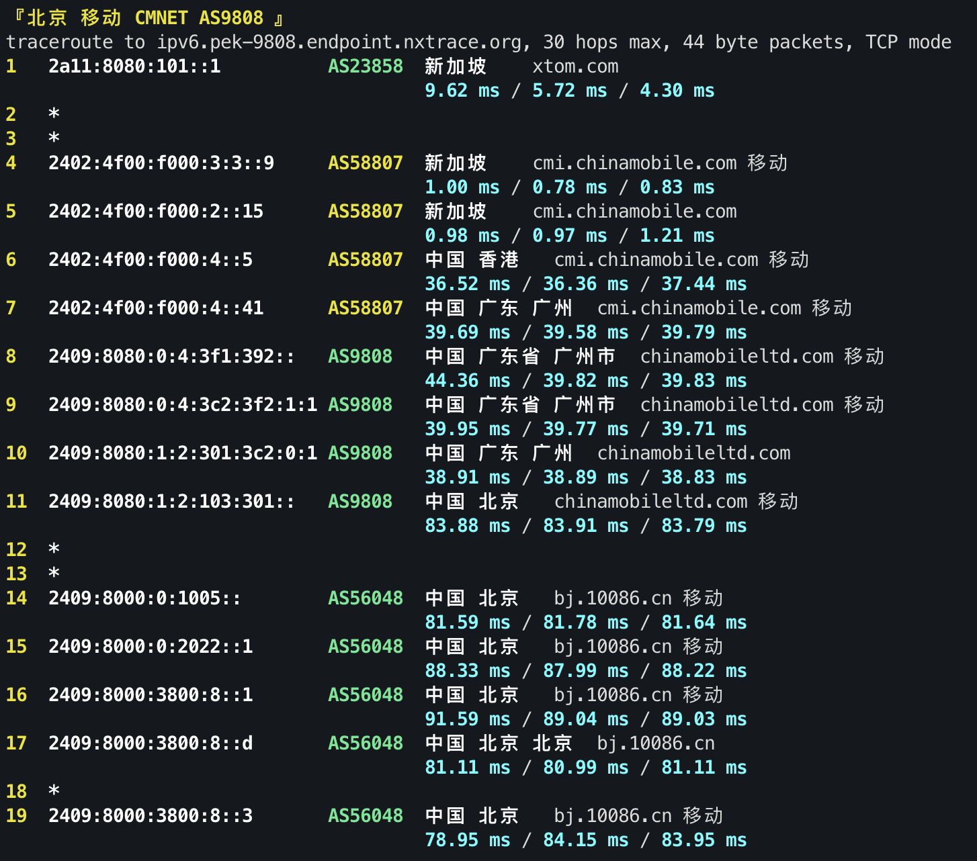Click '中国 北京 北京' location on hop 17
977x861 pixels.
coord(499,743)
